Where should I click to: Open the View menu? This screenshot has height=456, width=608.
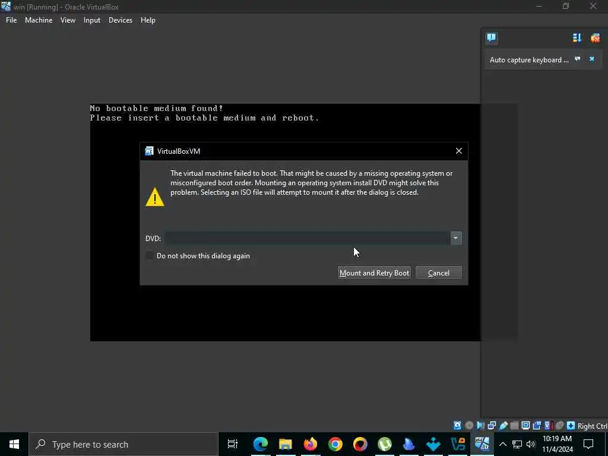tap(68, 20)
